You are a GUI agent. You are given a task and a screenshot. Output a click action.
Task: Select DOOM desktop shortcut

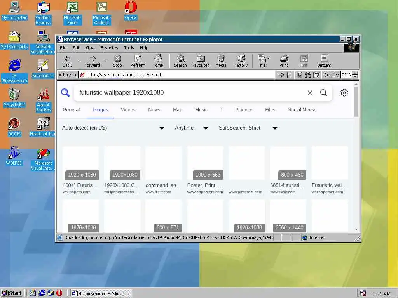14,127
